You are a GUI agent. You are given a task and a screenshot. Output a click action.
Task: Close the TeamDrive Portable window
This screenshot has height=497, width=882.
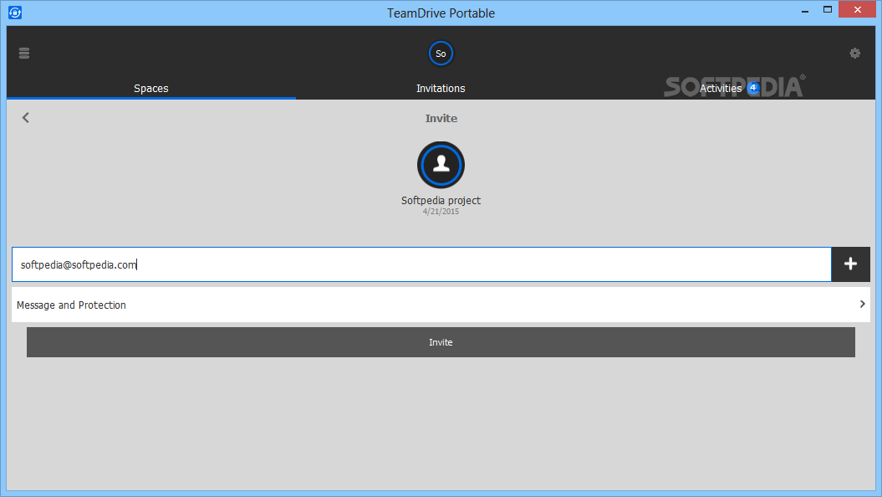coord(857,9)
